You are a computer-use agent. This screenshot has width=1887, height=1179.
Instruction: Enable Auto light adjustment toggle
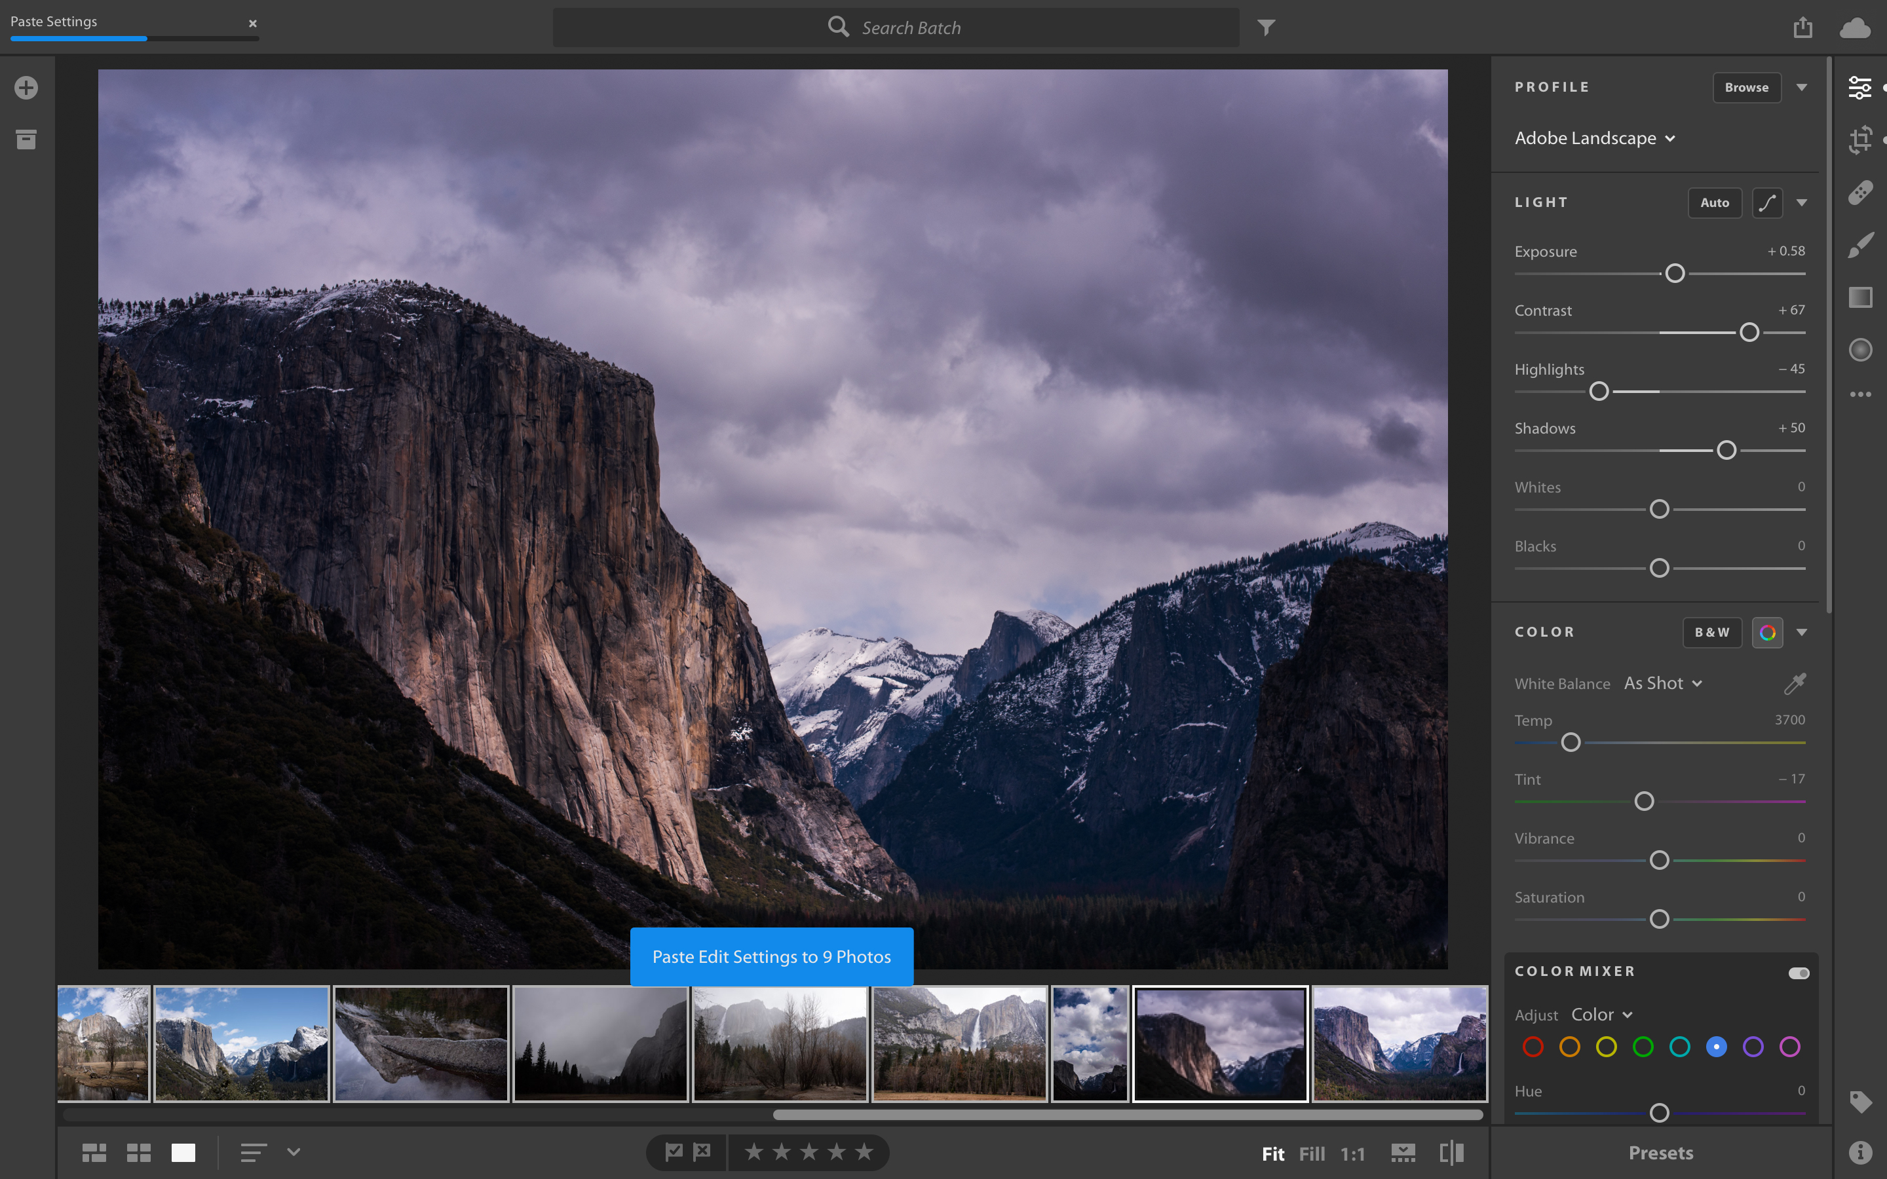tap(1715, 202)
